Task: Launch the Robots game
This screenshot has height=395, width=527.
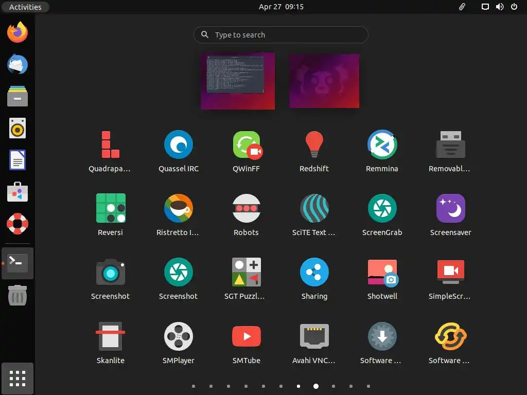Action: (x=247, y=216)
